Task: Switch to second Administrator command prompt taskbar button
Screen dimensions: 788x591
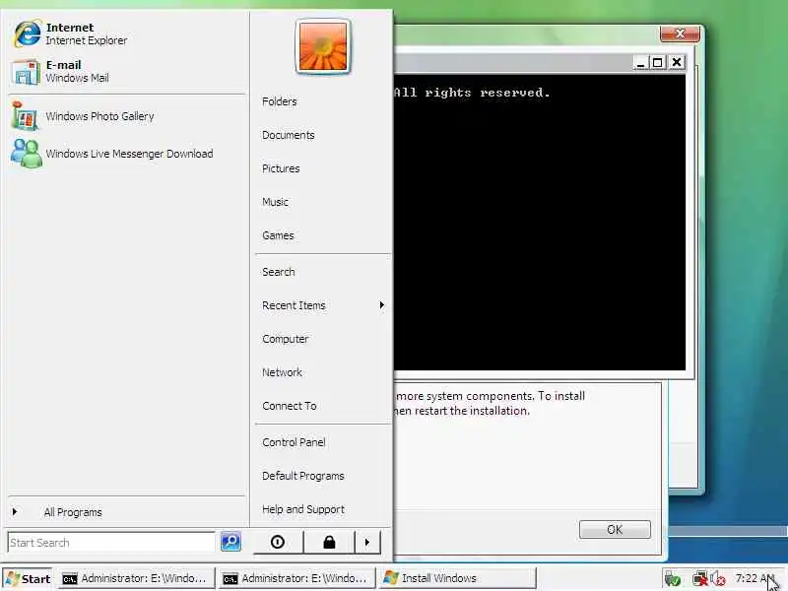Action: pyautogui.click(x=296, y=578)
